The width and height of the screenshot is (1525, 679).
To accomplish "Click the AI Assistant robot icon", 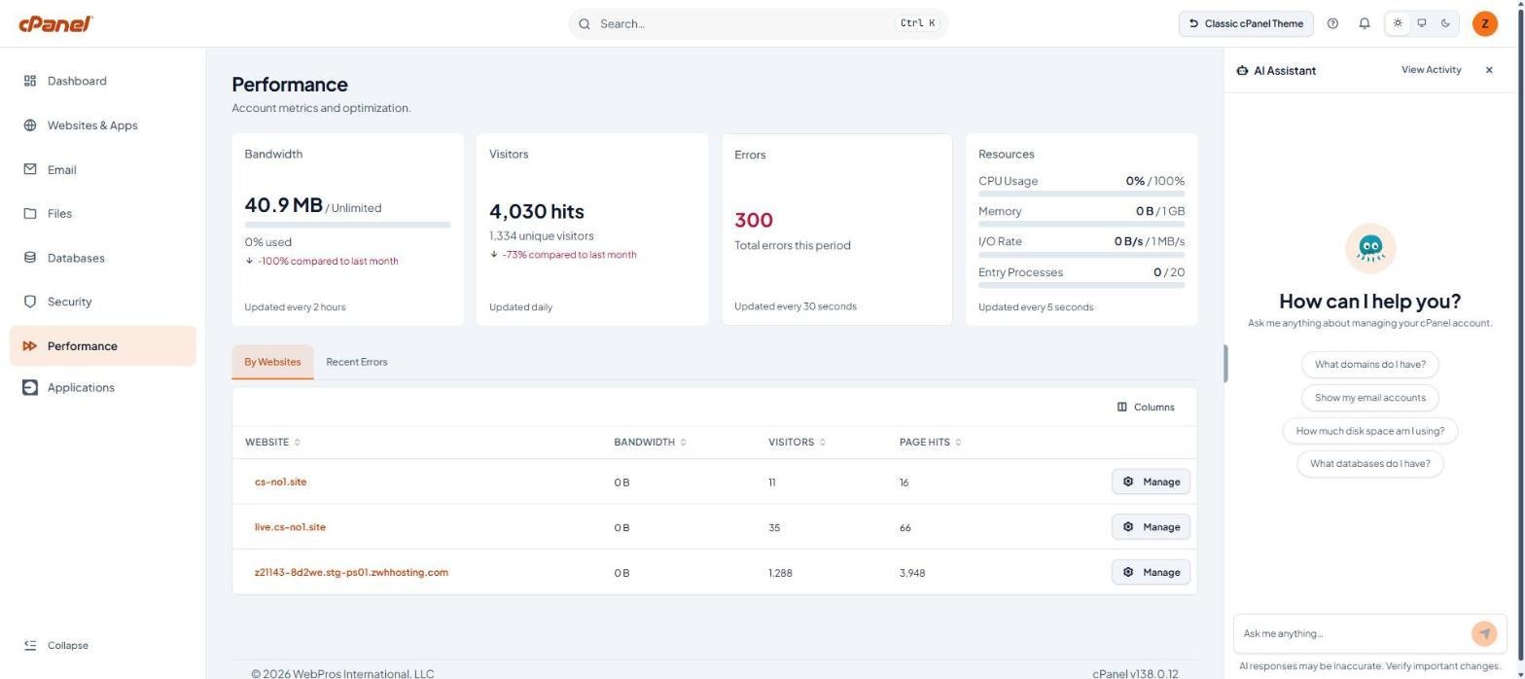I will pos(1242,71).
